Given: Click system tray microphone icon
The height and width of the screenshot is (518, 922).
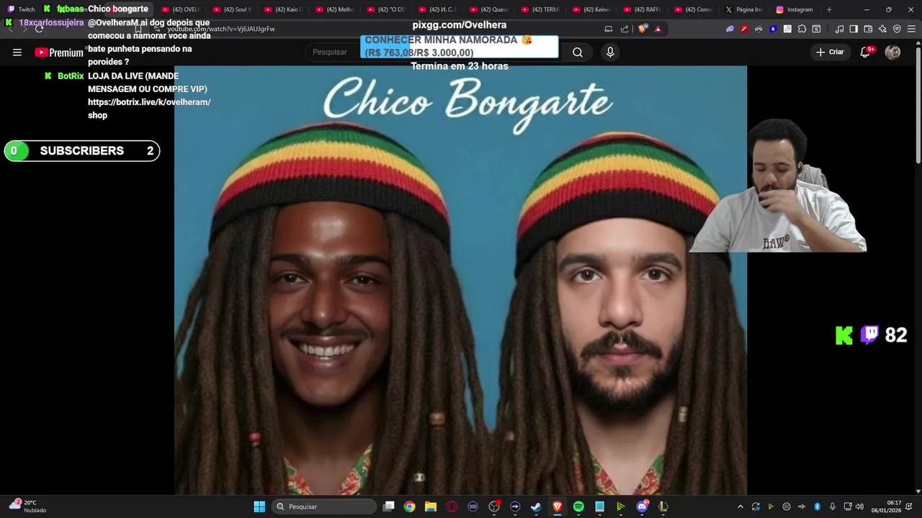Looking at the screenshot, I should pyautogui.click(x=833, y=506).
